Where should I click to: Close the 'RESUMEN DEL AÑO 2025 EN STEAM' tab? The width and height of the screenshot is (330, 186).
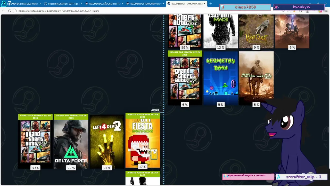pyautogui.click(x=122, y=4)
